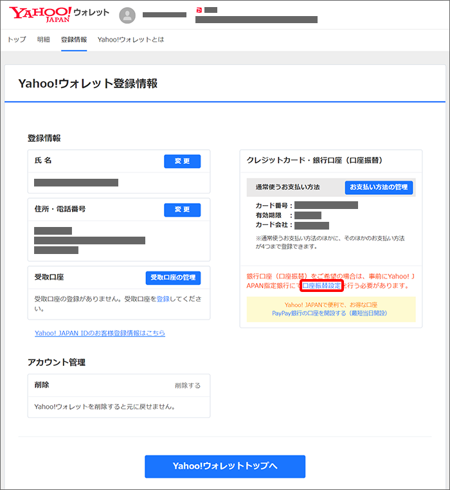Click the お支払い方法の管理 button
Image resolution: width=450 pixels, height=490 pixels.
379,188
